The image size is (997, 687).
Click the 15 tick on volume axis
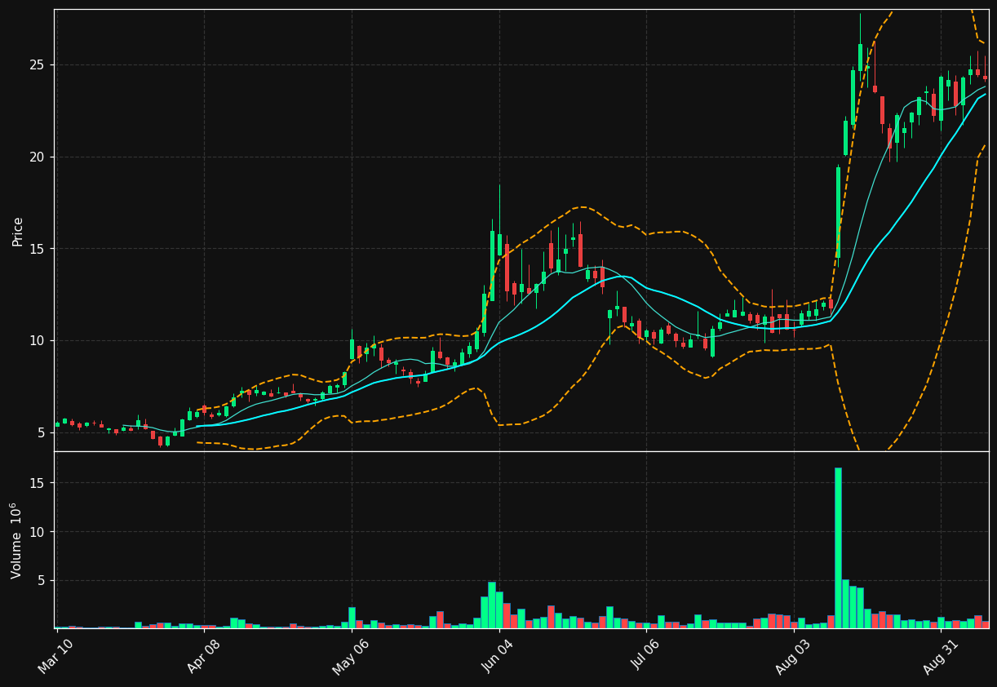[x=39, y=483]
